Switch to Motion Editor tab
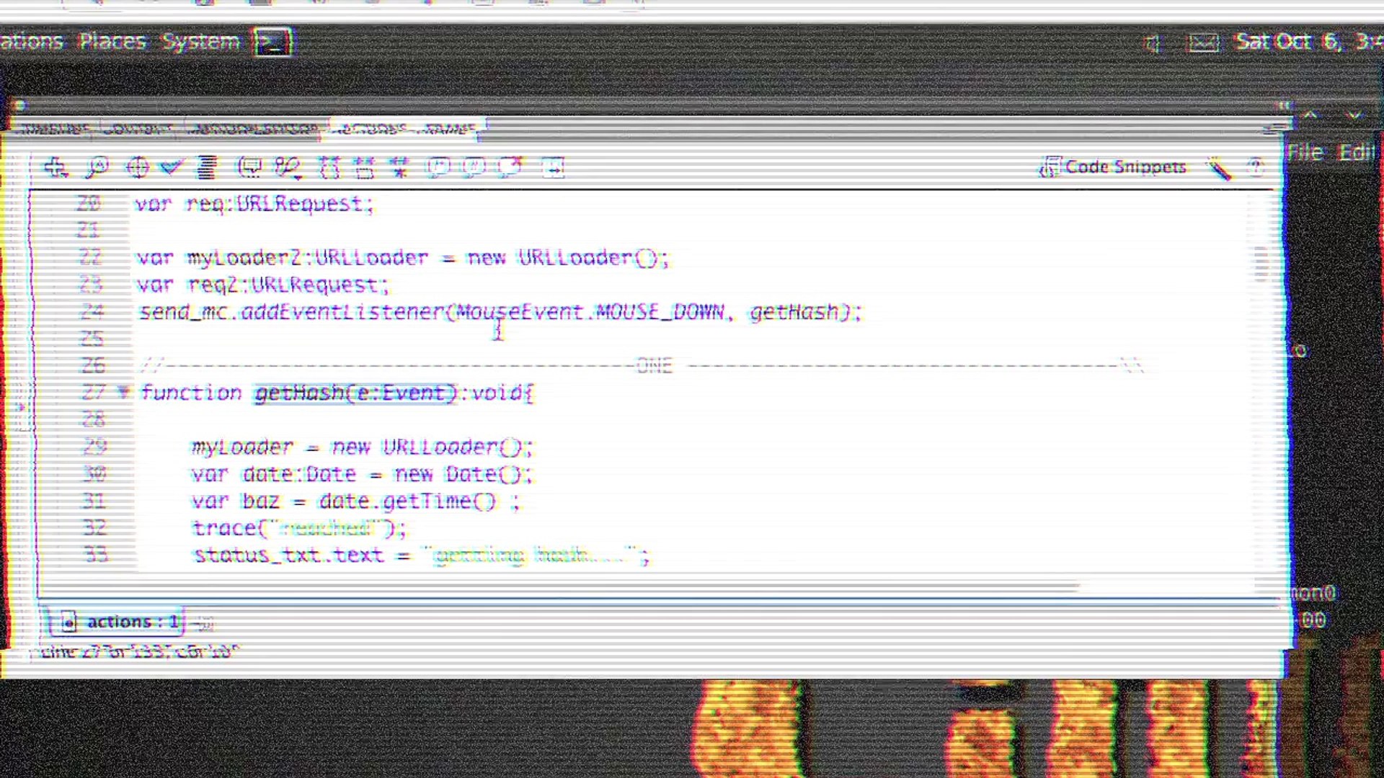The width and height of the screenshot is (1384, 778). click(x=252, y=129)
